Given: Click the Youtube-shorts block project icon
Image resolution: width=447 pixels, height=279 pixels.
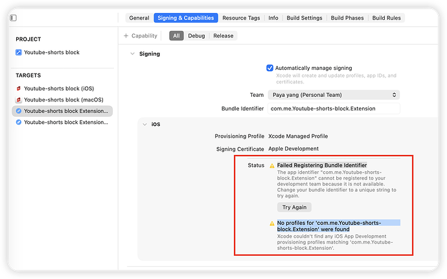Looking at the screenshot, I should tap(19, 52).
